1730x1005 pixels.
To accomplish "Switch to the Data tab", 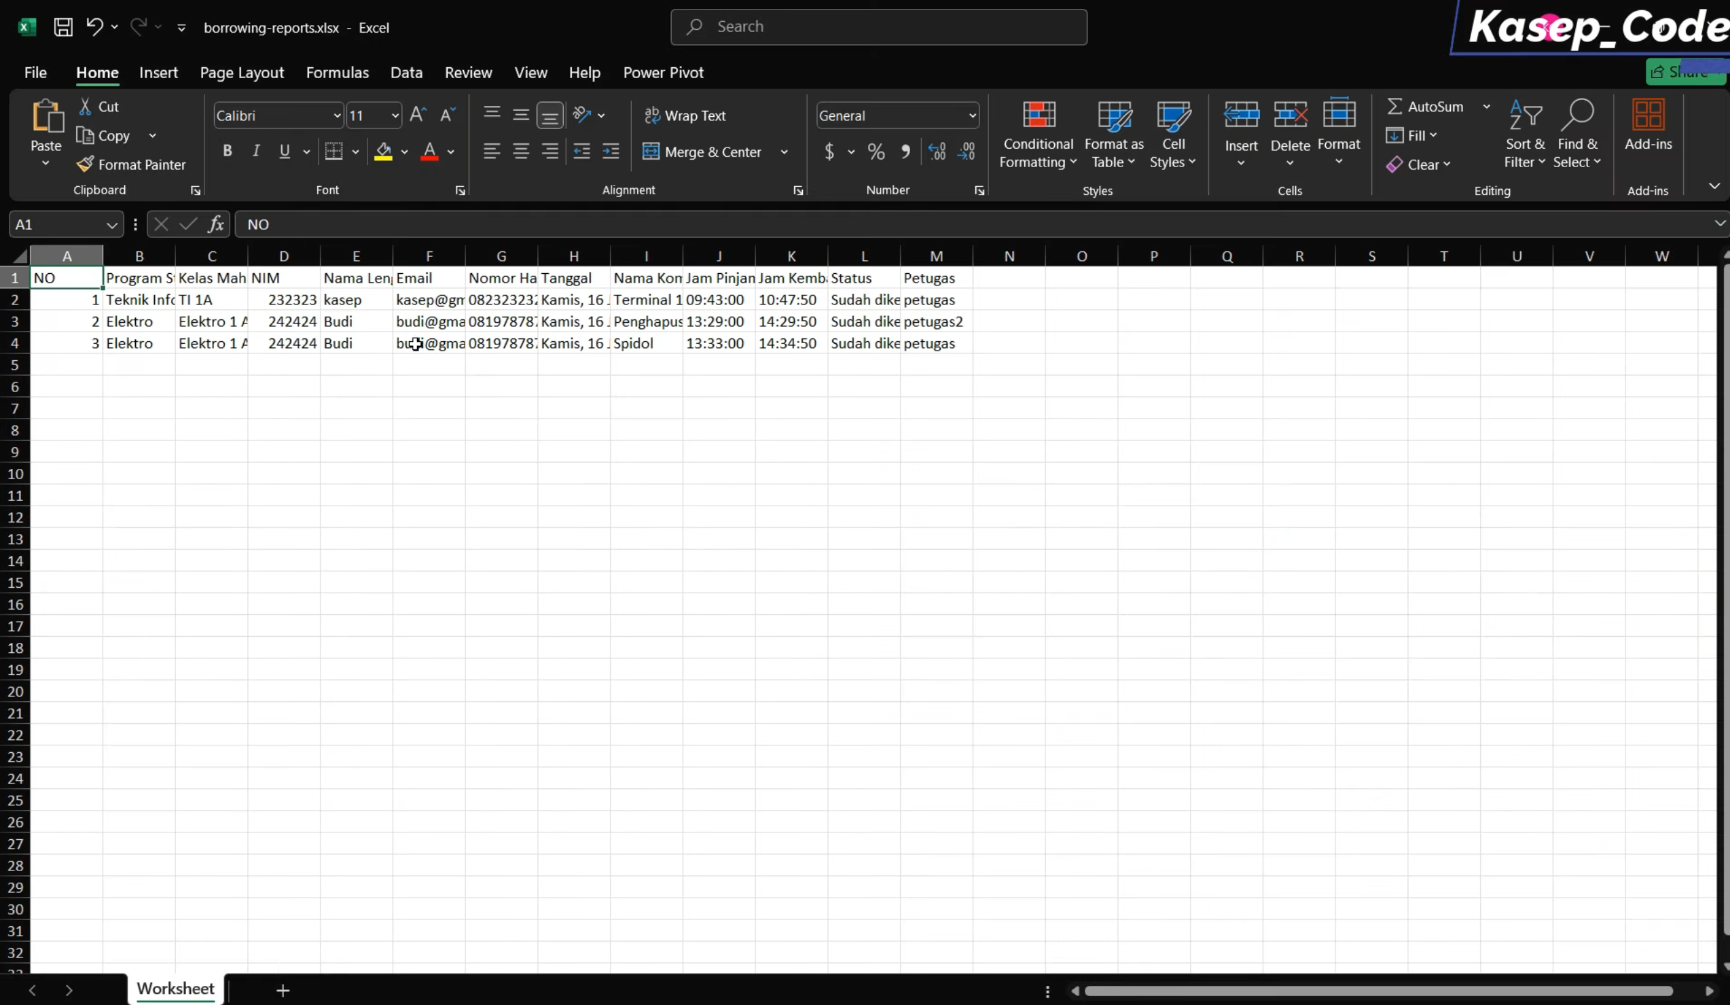I will (x=406, y=72).
